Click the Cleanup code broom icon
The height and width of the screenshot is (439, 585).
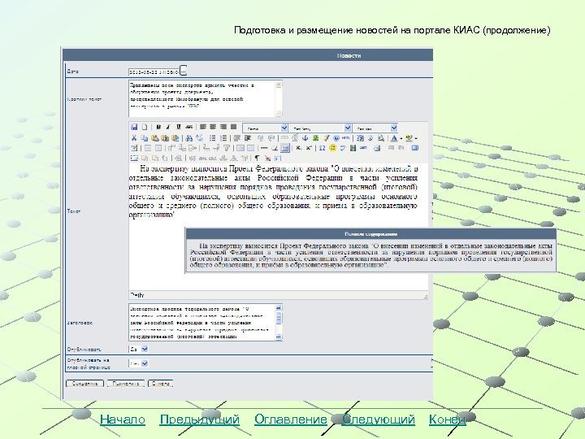pyautogui.click(x=326, y=138)
